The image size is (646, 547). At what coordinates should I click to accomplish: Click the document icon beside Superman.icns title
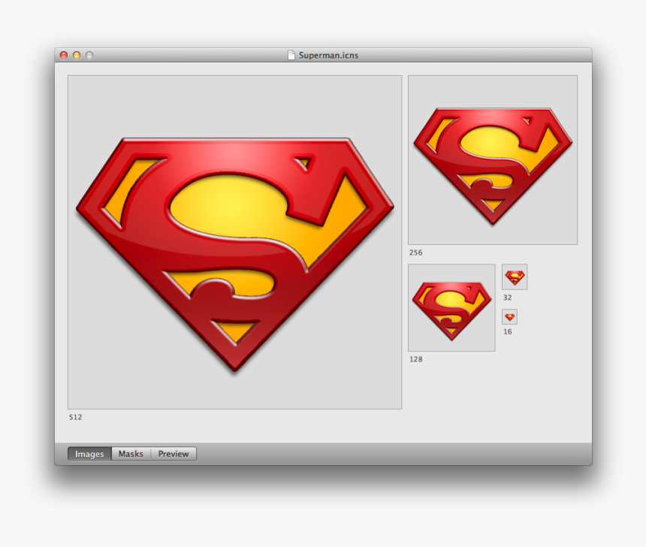(x=291, y=55)
